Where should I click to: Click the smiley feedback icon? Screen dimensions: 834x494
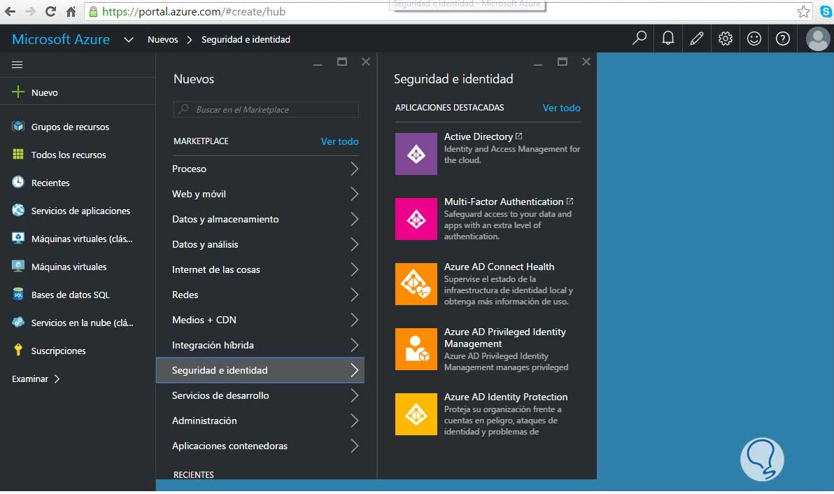tap(754, 38)
